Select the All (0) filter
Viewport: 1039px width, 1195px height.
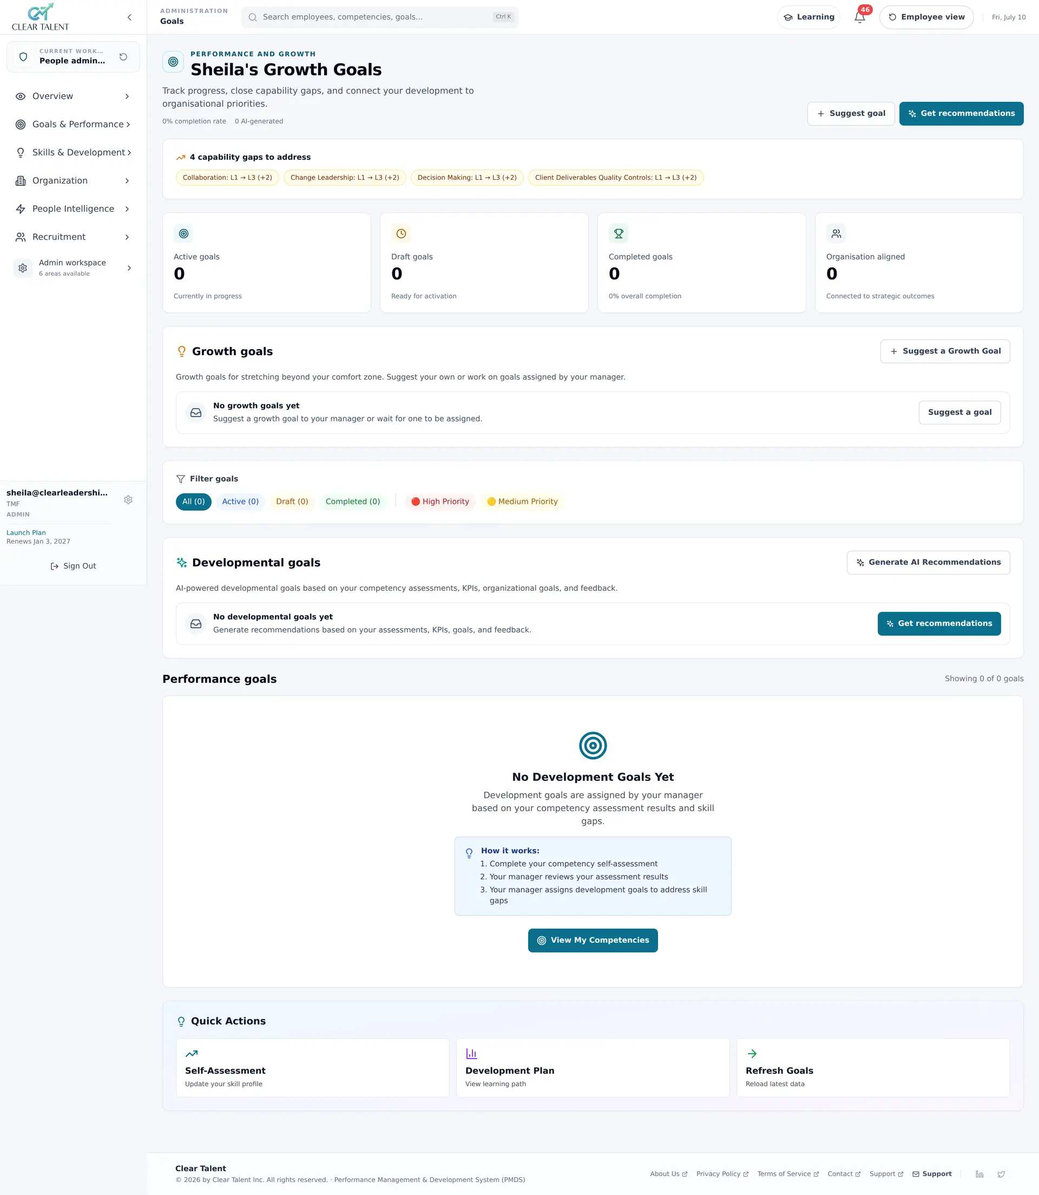(193, 502)
